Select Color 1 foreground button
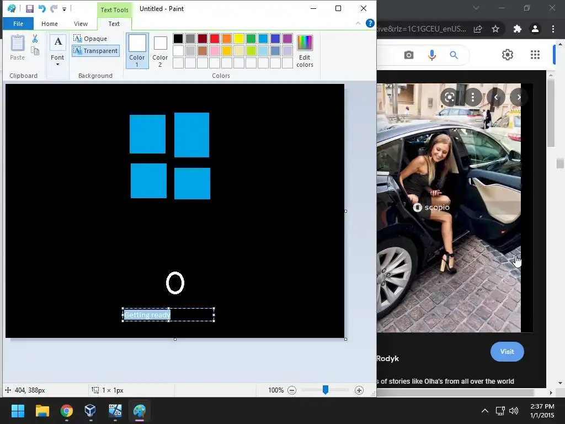 click(x=137, y=50)
